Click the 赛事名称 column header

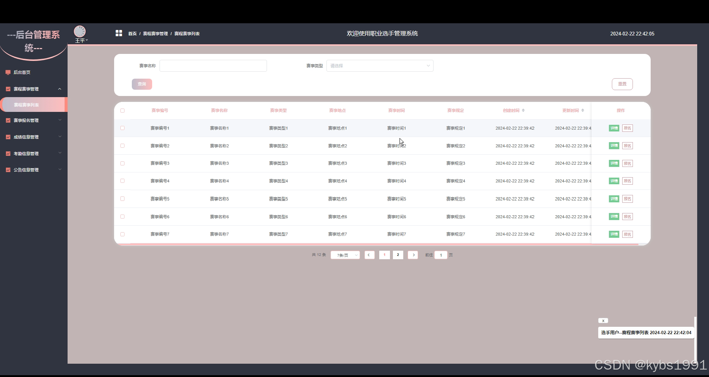point(219,110)
